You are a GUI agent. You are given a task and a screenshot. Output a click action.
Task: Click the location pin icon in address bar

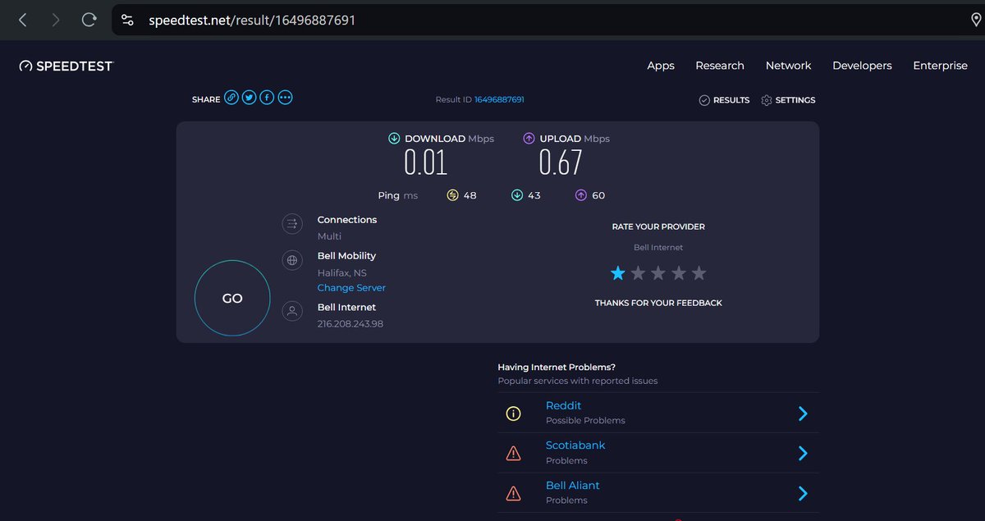[x=976, y=20]
